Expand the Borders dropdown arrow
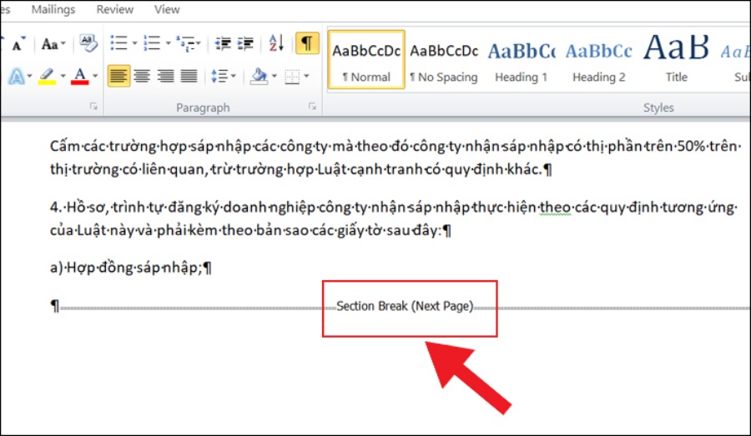Image resolution: width=751 pixels, height=436 pixels. point(306,77)
